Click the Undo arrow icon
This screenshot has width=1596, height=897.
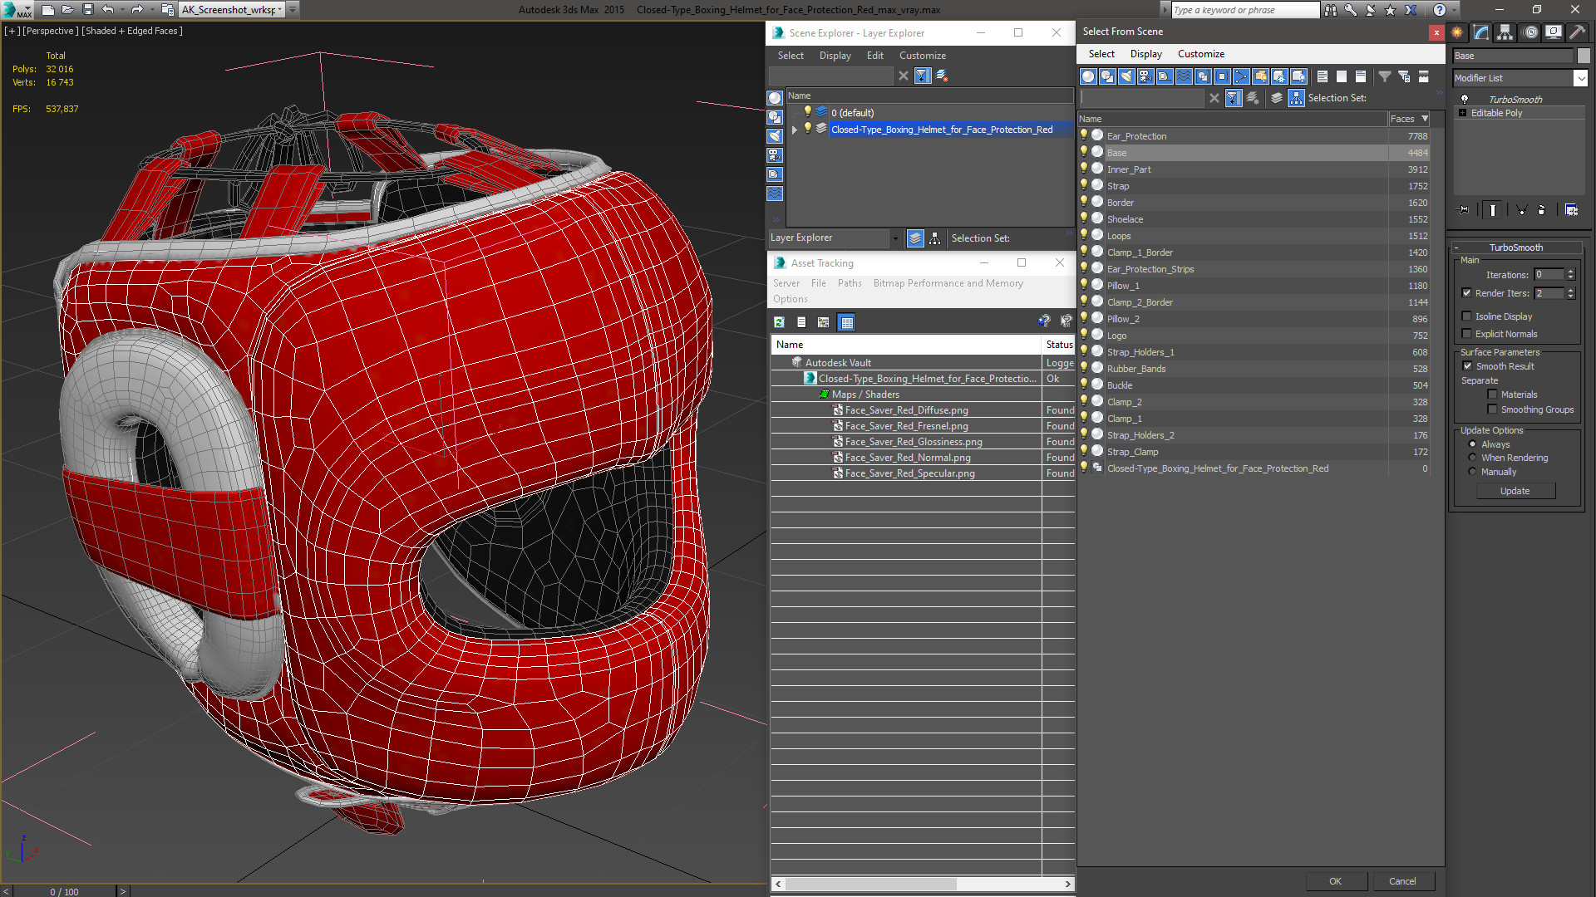108,10
